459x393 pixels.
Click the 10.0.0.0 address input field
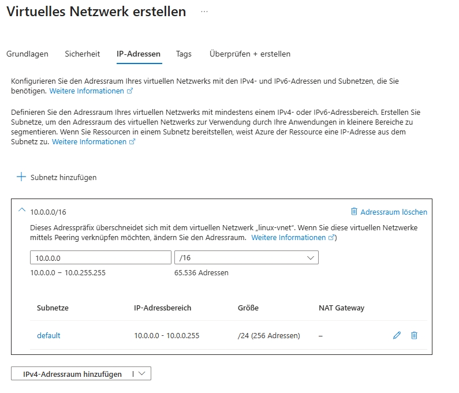coord(100,258)
